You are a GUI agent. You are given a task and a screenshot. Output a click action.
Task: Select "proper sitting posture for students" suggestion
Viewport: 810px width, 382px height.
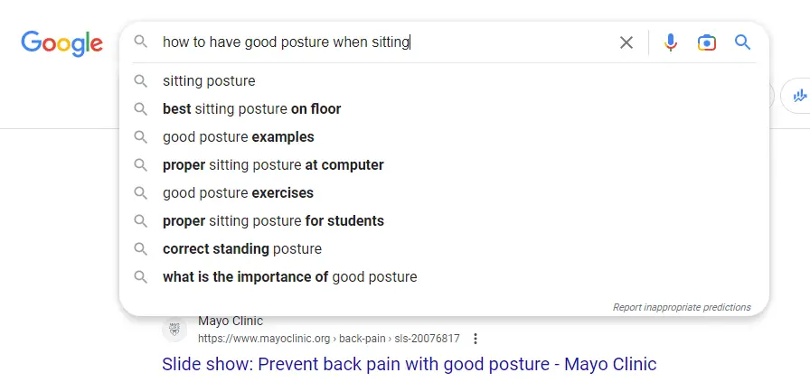click(x=444, y=221)
